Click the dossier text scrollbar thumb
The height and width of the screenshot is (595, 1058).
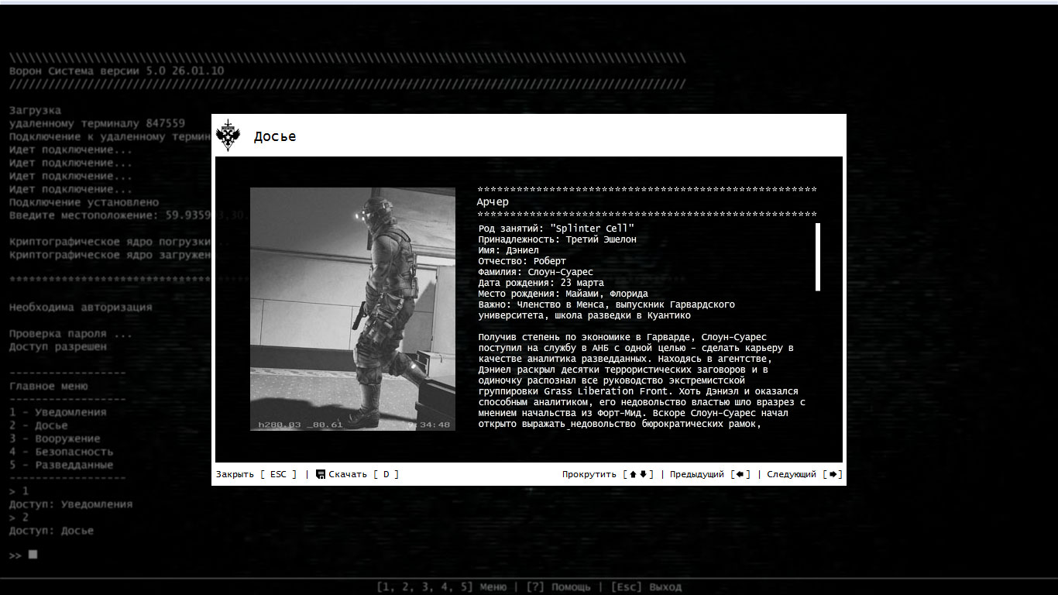pos(818,257)
